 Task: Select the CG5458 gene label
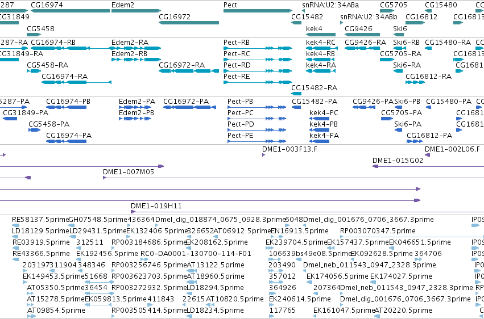pos(41,28)
